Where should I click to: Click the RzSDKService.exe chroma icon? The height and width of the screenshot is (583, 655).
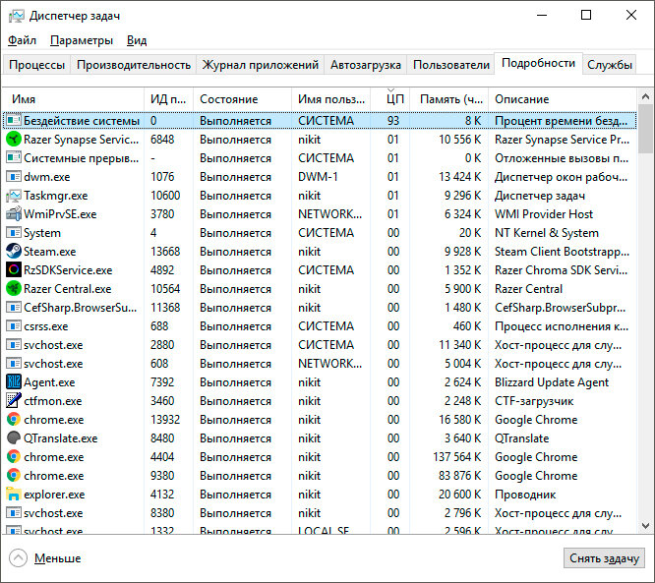click(x=14, y=269)
